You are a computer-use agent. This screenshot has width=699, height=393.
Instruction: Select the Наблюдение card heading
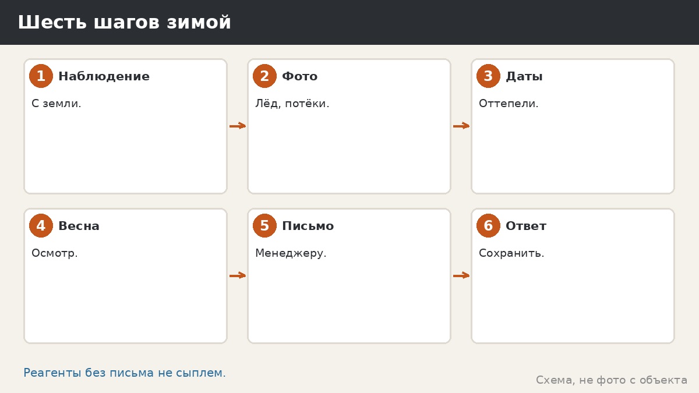click(x=104, y=76)
